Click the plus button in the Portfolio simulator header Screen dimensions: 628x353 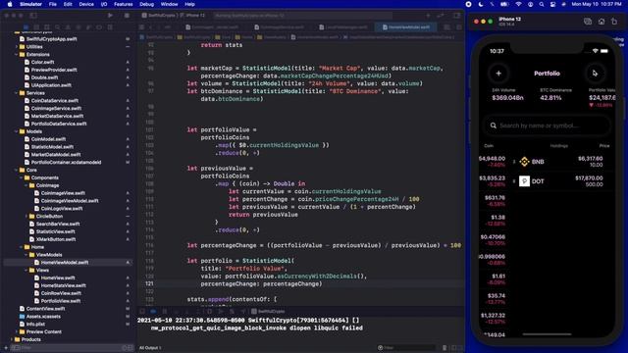pos(498,74)
